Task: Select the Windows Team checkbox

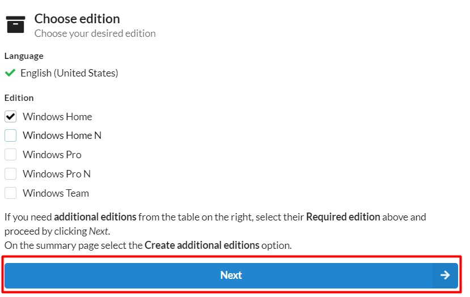Action: (10, 193)
